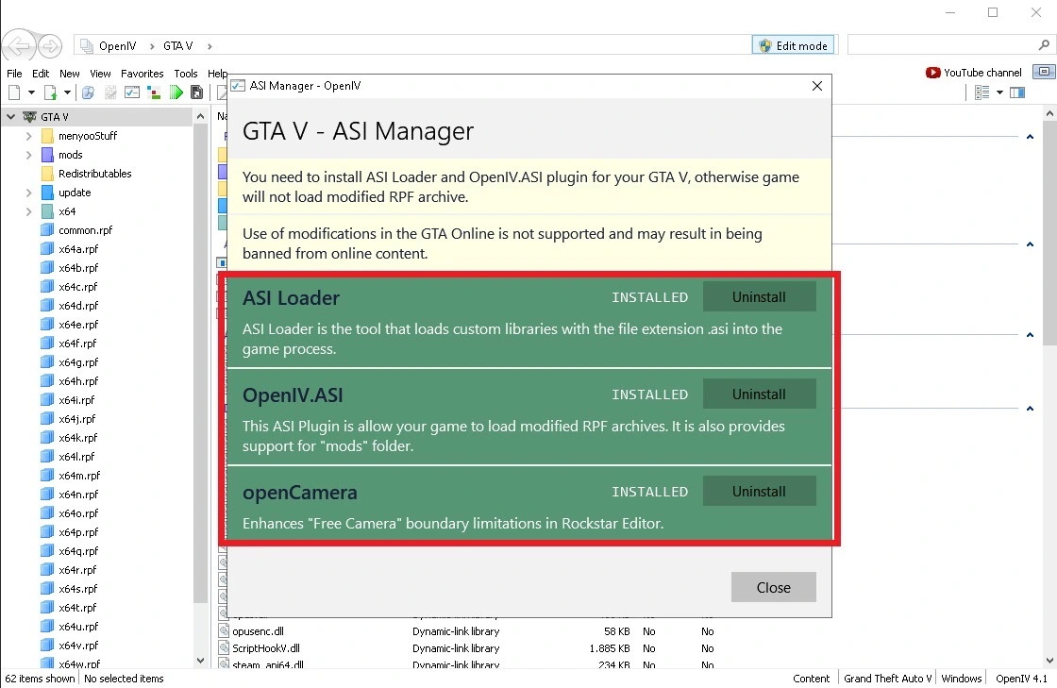Uninstall the OpenIV.ASI plugin

click(x=759, y=394)
